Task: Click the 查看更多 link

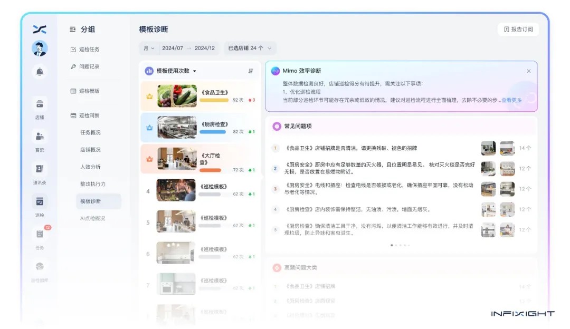Action: click(x=511, y=100)
